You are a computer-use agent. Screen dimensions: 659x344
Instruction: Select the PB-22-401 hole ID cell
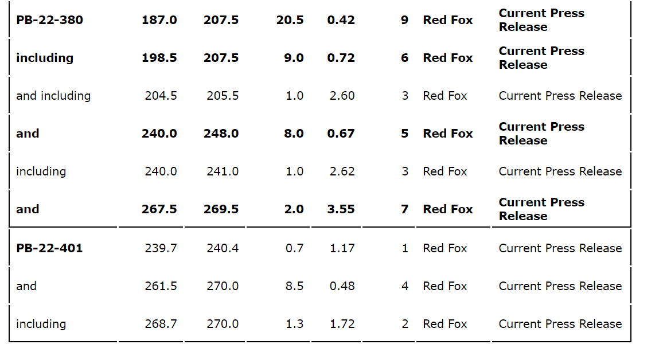[49, 248]
